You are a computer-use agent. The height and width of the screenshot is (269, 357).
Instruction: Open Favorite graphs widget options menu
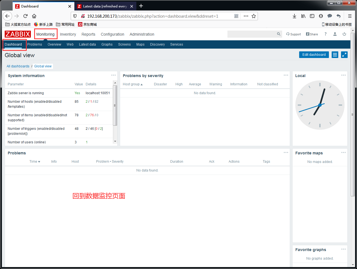(x=344, y=249)
